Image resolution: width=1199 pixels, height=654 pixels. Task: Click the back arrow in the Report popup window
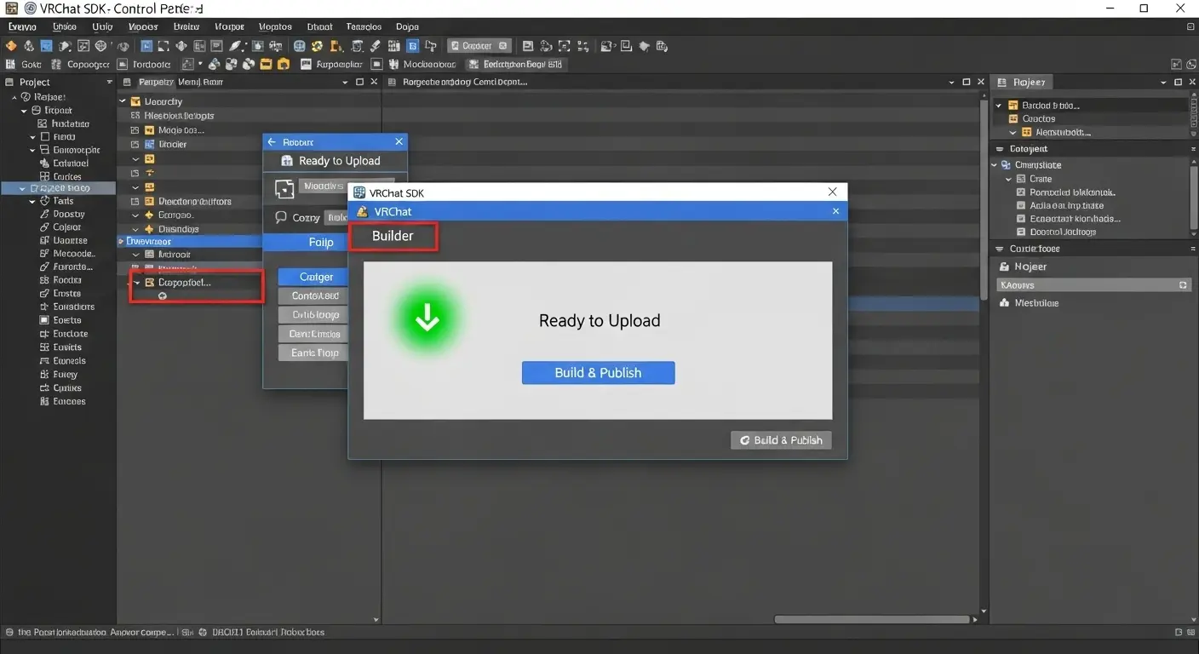click(x=272, y=141)
